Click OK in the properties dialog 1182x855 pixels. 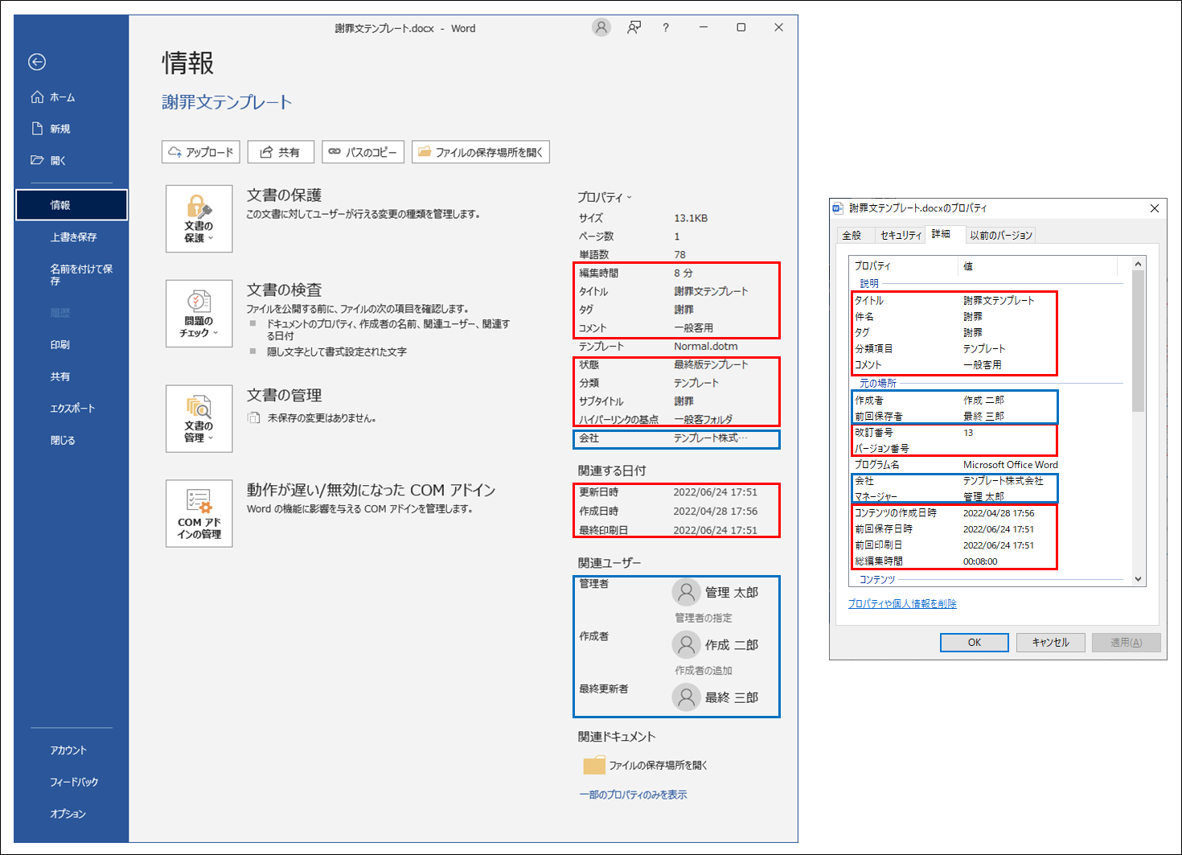pyautogui.click(x=975, y=643)
